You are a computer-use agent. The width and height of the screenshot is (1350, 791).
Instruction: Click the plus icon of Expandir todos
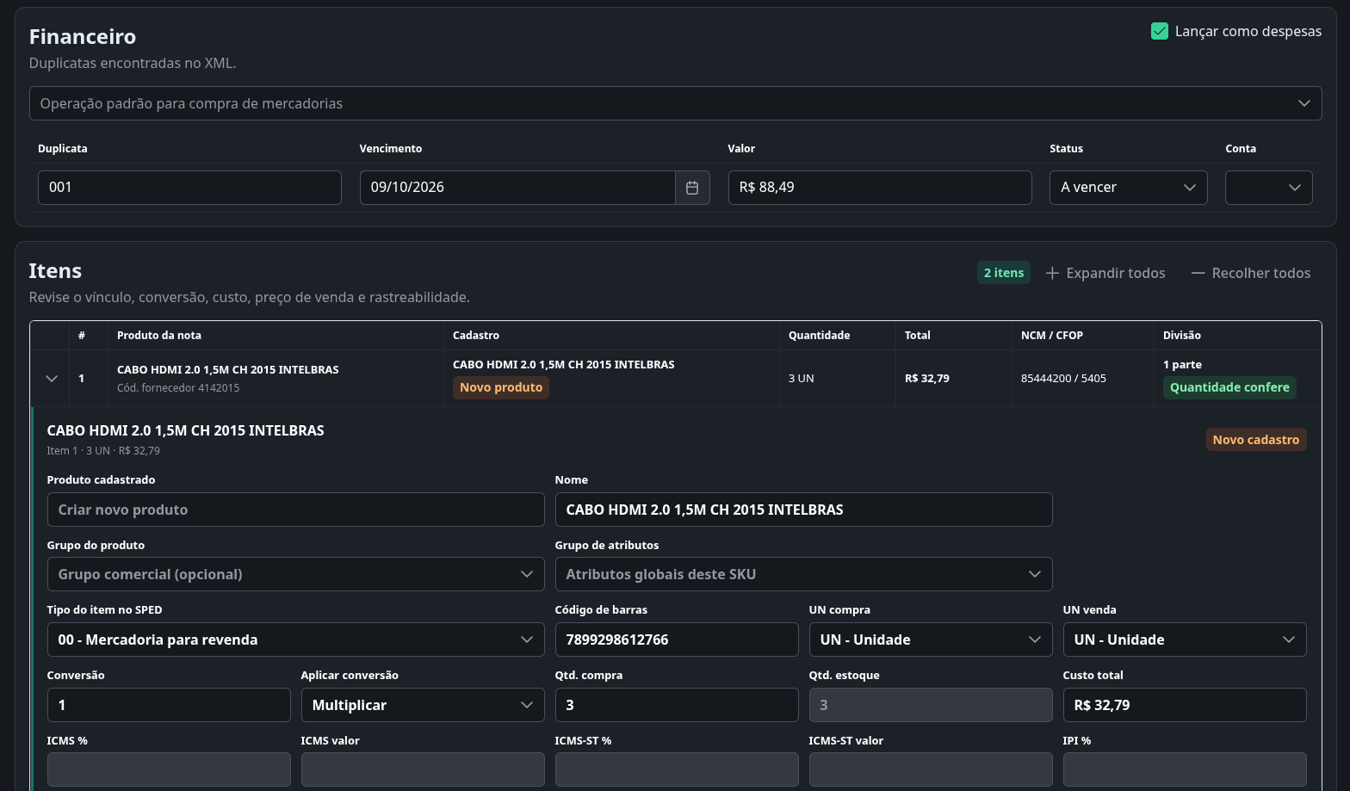pyautogui.click(x=1052, y=273)
